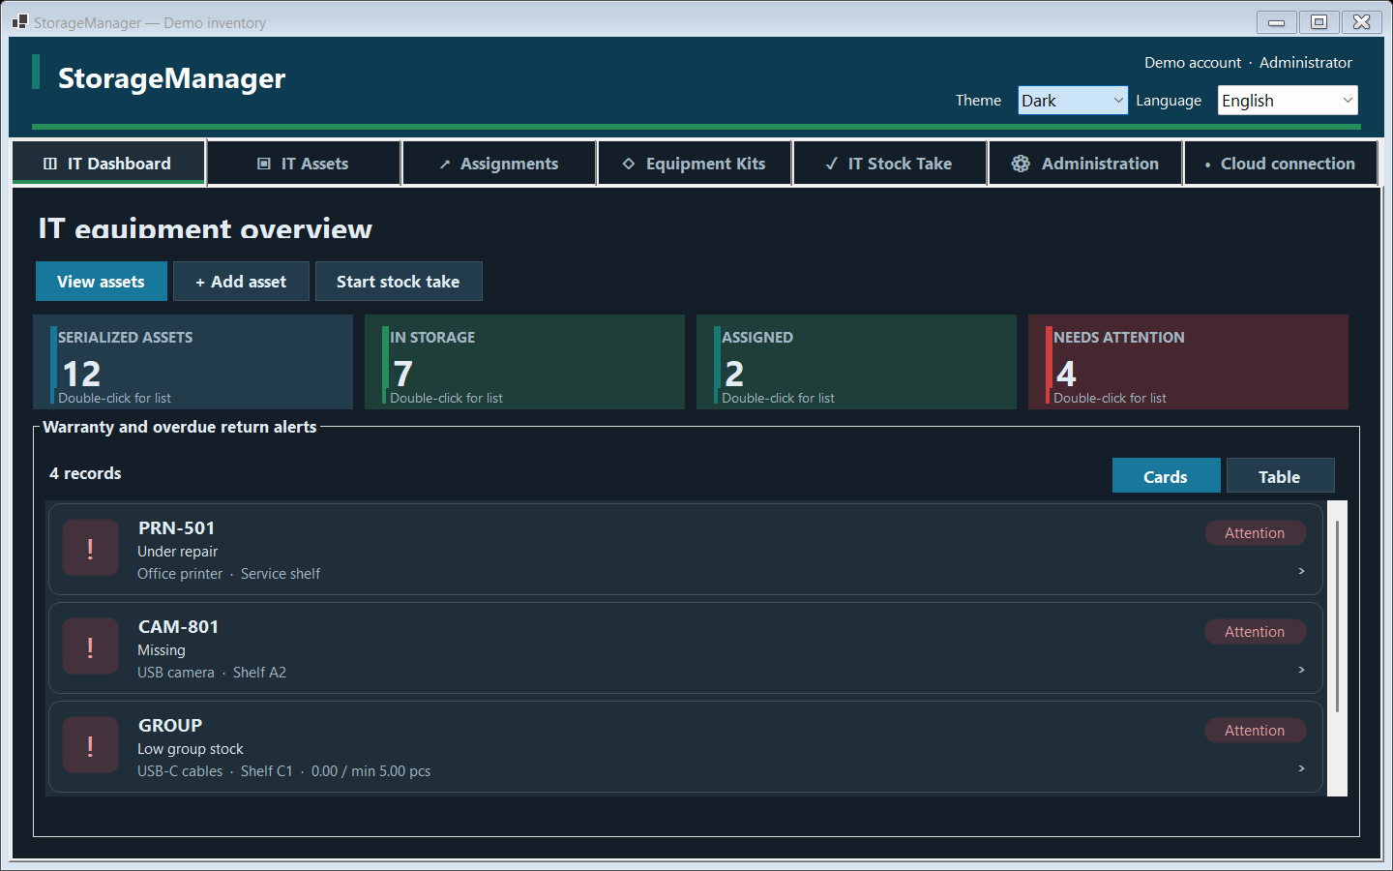Go to the Administration tab
Image resolution: width=1393 pixels, height=871 pixels.
[1085, 163]
